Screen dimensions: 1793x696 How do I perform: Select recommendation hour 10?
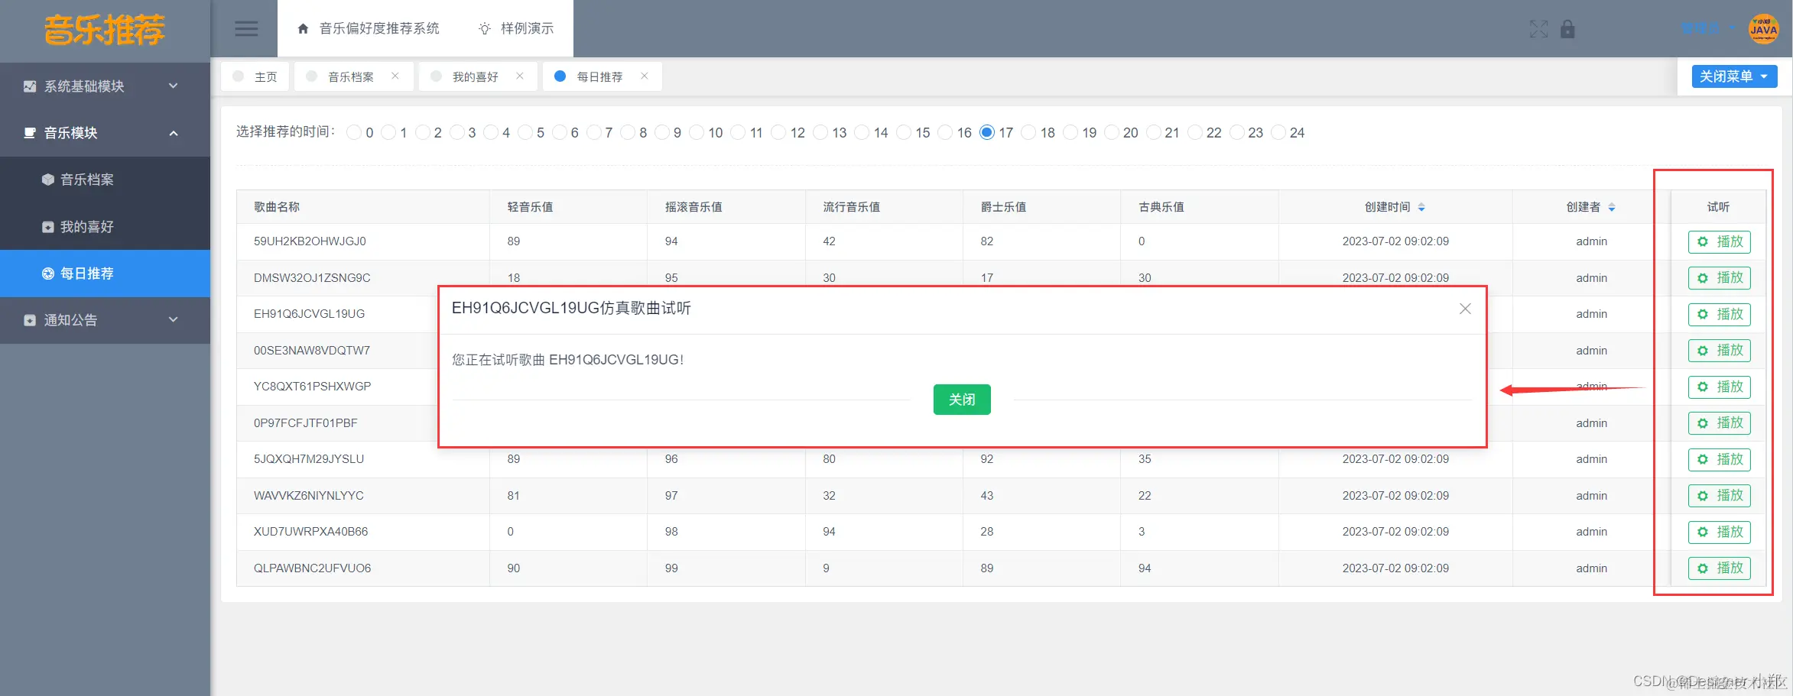click(x=697, y=133)
